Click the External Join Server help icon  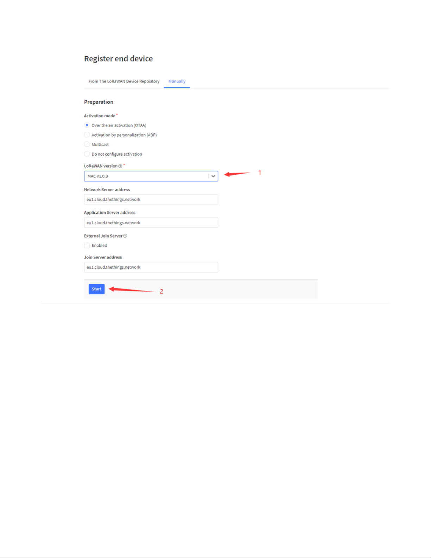click(x=125, y=236)
